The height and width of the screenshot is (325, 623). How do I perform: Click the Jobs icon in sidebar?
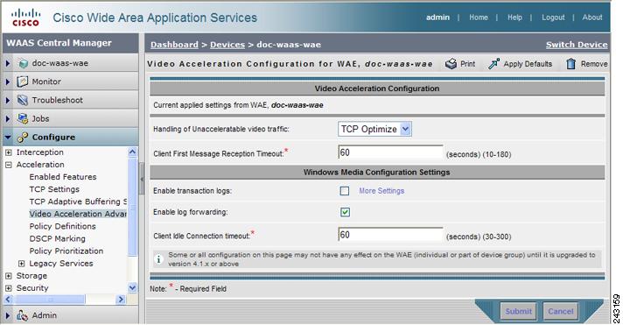(23, 118)
